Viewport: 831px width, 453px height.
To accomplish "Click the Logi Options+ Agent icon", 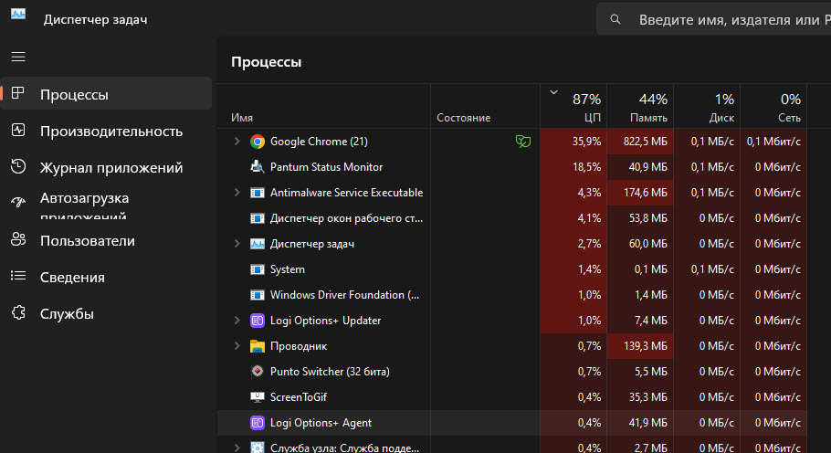I will 257,423.
